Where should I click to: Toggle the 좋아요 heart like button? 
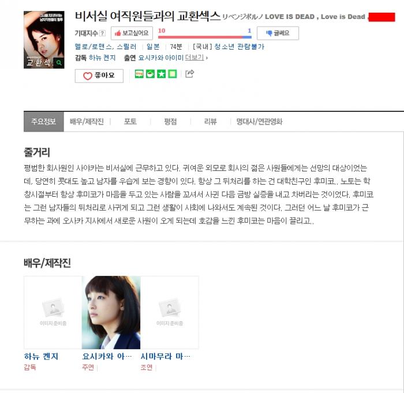click(x=99, y=76)
